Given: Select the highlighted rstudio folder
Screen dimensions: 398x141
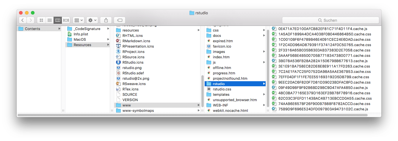Looking at the screenshot, I should pos(235,84).
